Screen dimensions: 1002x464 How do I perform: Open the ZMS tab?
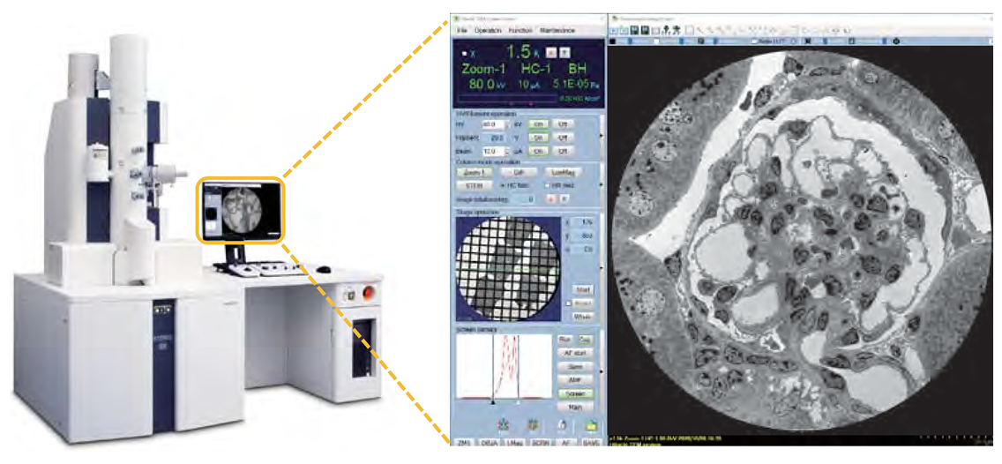(463, 443)
